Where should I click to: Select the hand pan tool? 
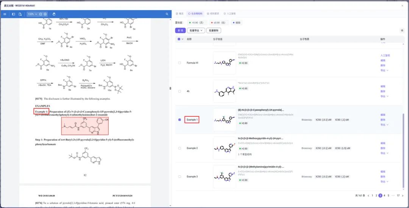pos(54,14)
